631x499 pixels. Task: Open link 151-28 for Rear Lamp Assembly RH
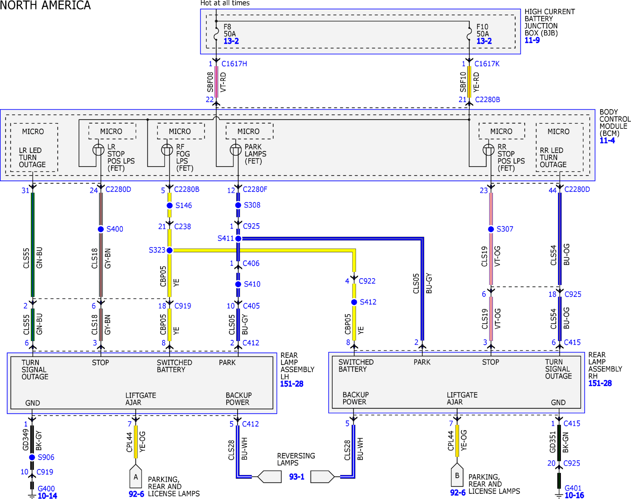pyautogui.click(x=600, y=383)
